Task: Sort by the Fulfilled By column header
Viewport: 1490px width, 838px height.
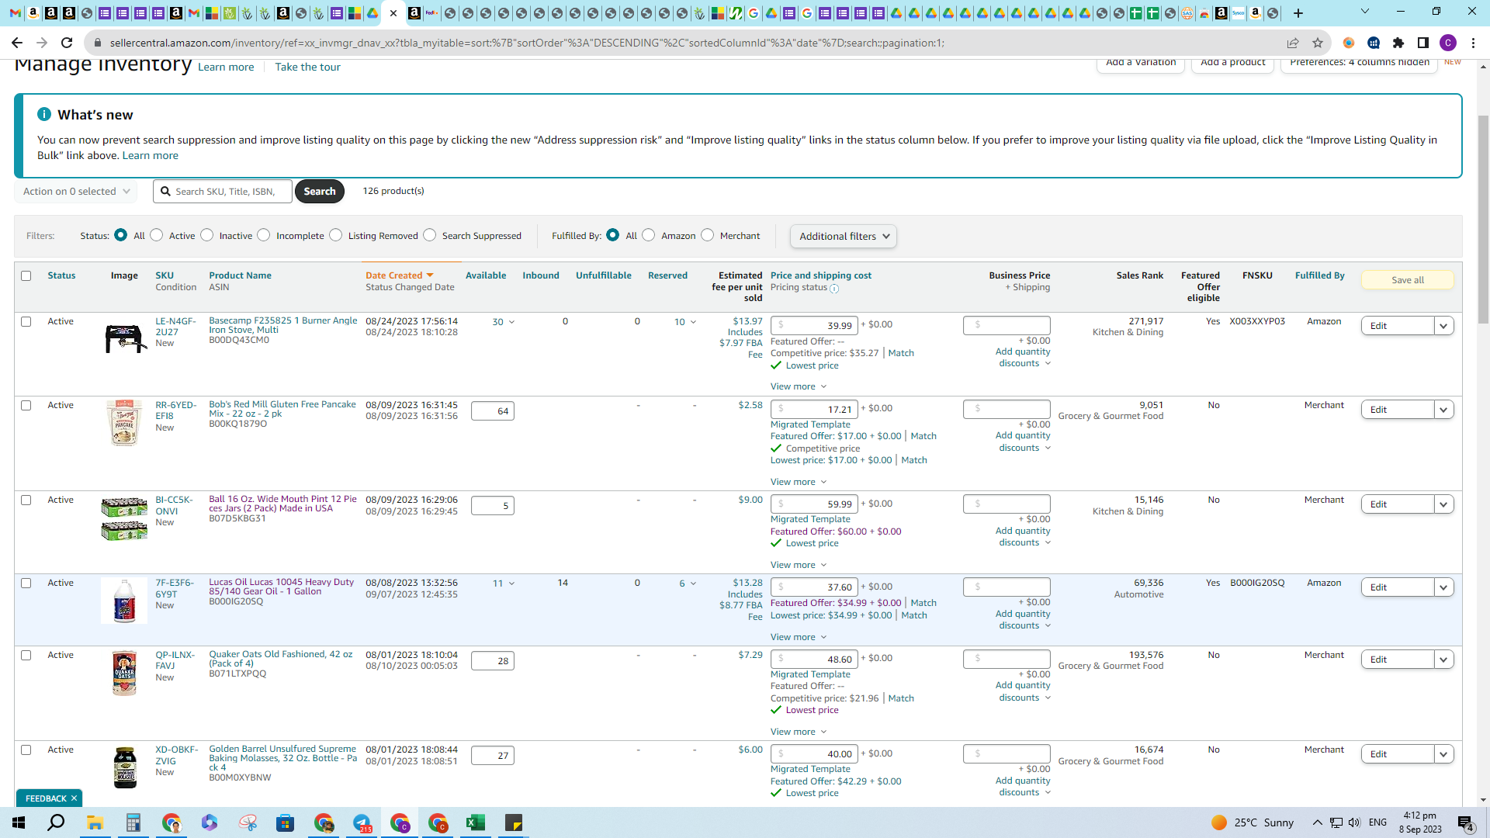Action: (1319, 275)
